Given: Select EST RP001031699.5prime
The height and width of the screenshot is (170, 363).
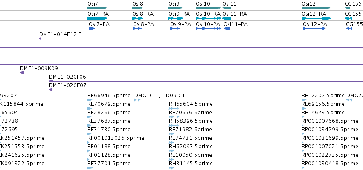Looking at the screenshot, I should 330,138.
